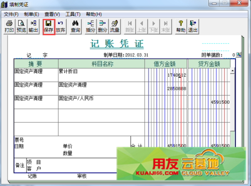
Task: Open the 查看(V) menu
Action: coord(52,14)
